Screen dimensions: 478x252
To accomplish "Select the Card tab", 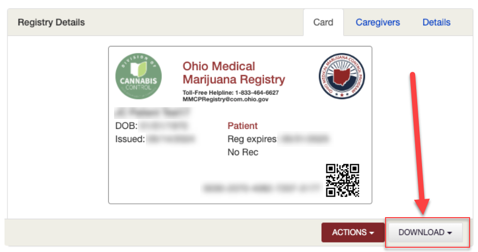I will [323, 22].
